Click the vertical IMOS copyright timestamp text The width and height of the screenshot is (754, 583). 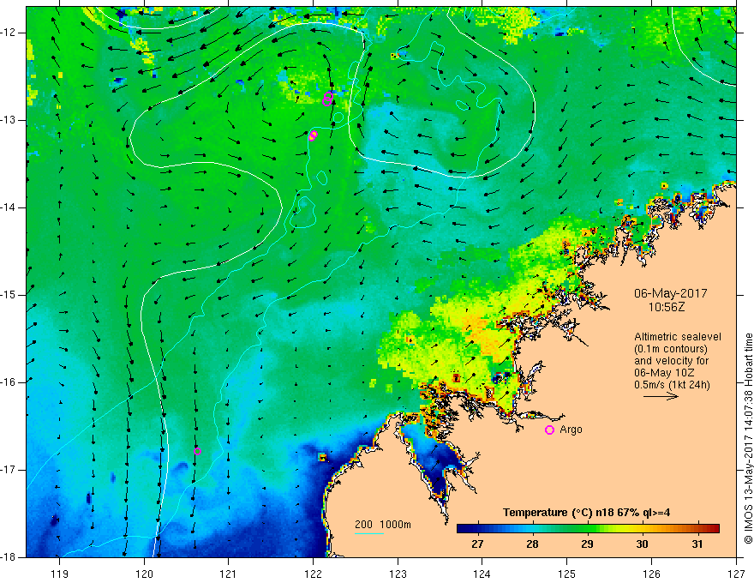click(x=748, y=438)
